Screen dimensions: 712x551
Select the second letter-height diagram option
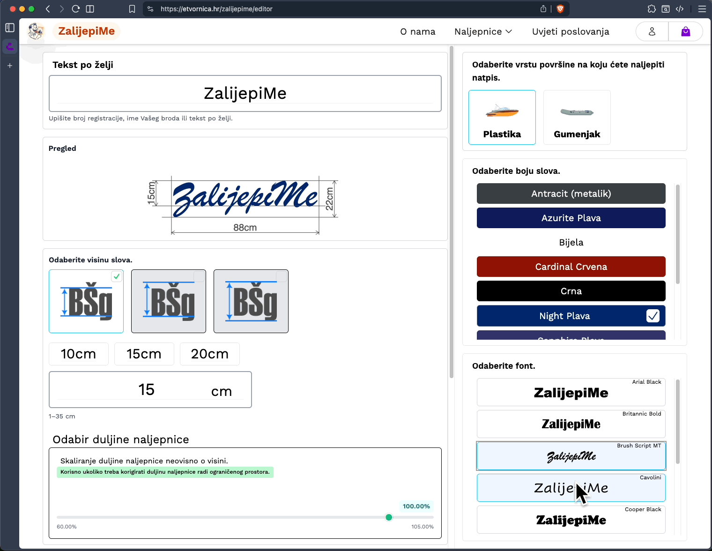click(x=169, y=301)
